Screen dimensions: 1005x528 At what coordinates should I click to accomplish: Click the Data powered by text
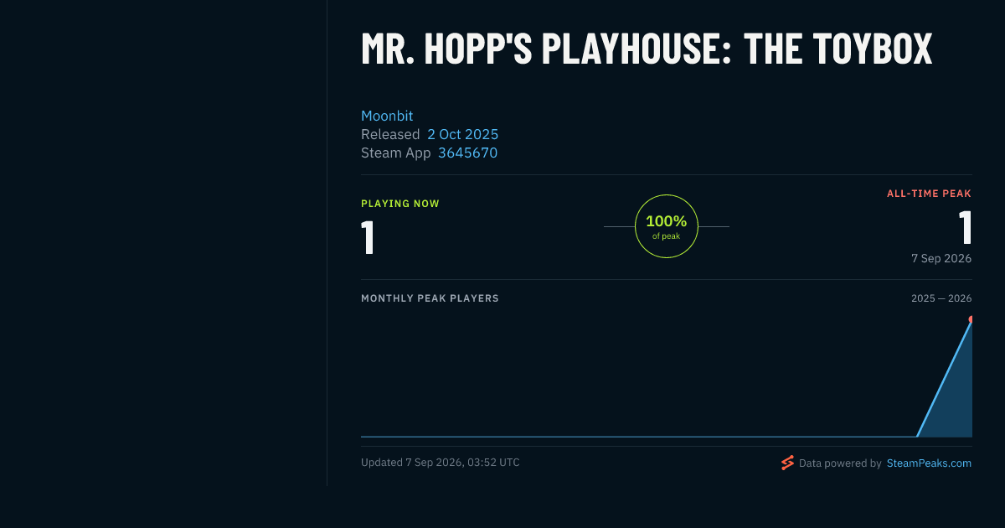point(840,463)
